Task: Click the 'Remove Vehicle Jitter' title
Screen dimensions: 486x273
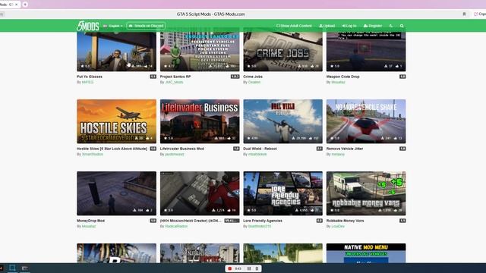Action: click(x=345, y=149)
